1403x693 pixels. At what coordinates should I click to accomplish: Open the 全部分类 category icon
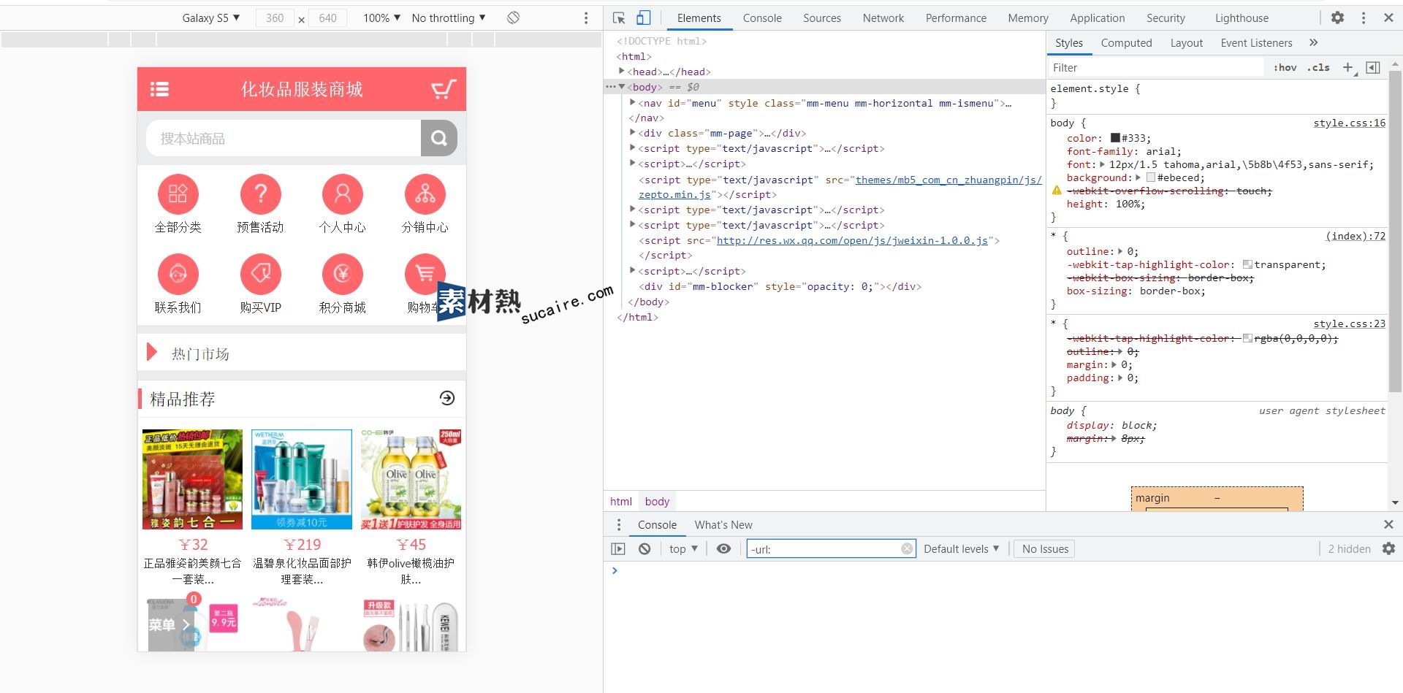pos(178,194)
